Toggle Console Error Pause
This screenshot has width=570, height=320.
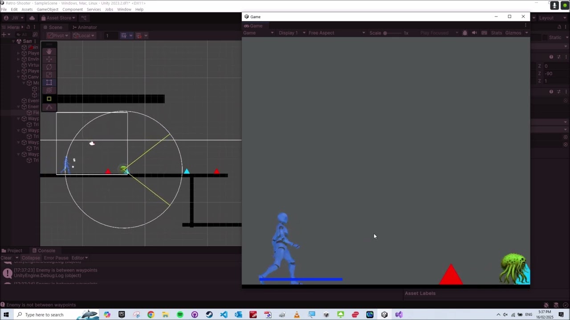click(56, 258)
